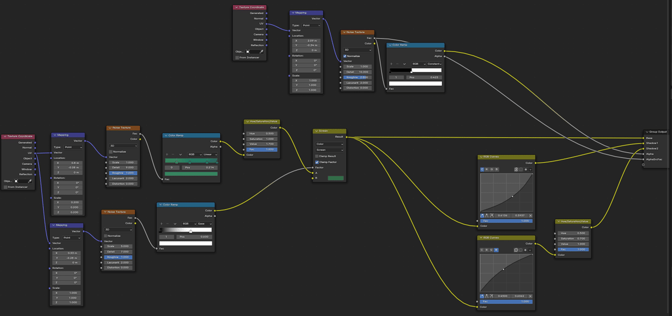This screenshot has width=672, height=316.
Task: Click the Result output socket of the Screen node
Action: 347,136
